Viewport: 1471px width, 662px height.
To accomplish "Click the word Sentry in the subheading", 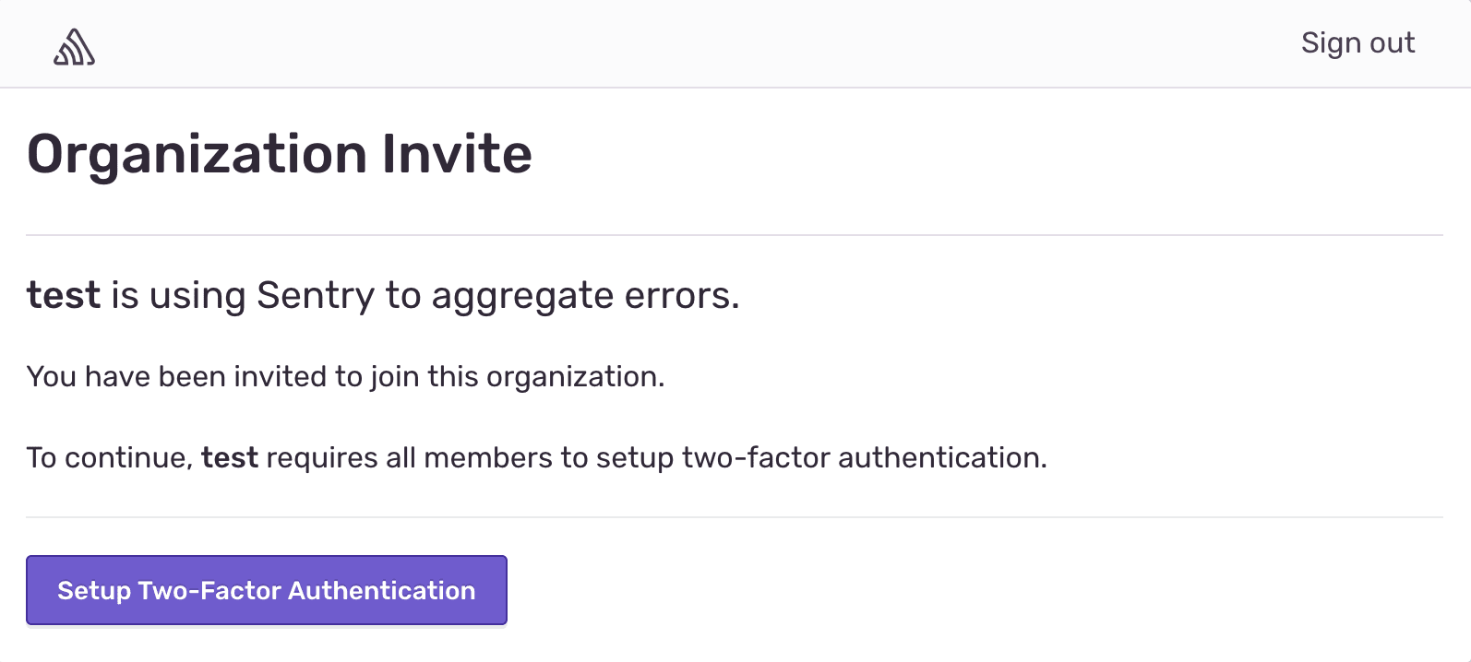I will point(316,296).
